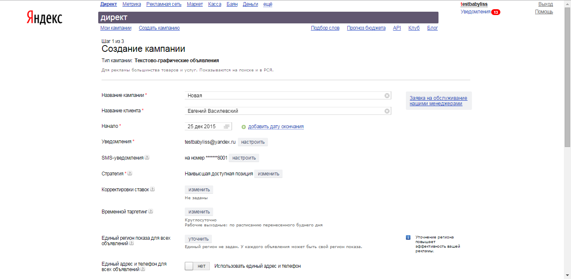Open help icon next to SMS-уведомления
The width and height of the screenshot is (571, 279).
[147, 158]
